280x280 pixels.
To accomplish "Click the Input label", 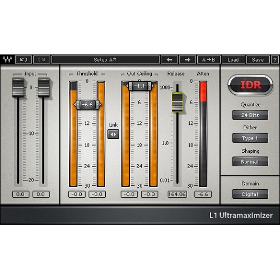I will click(30, 74).
